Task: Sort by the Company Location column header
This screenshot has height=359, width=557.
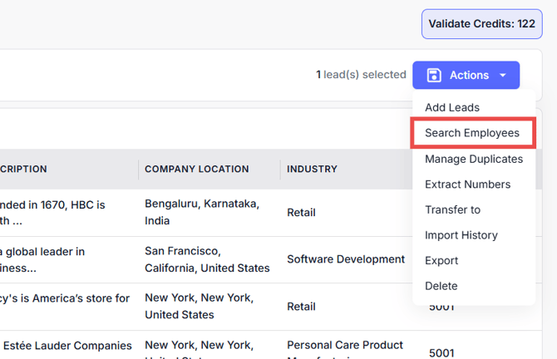Action: 196,169
